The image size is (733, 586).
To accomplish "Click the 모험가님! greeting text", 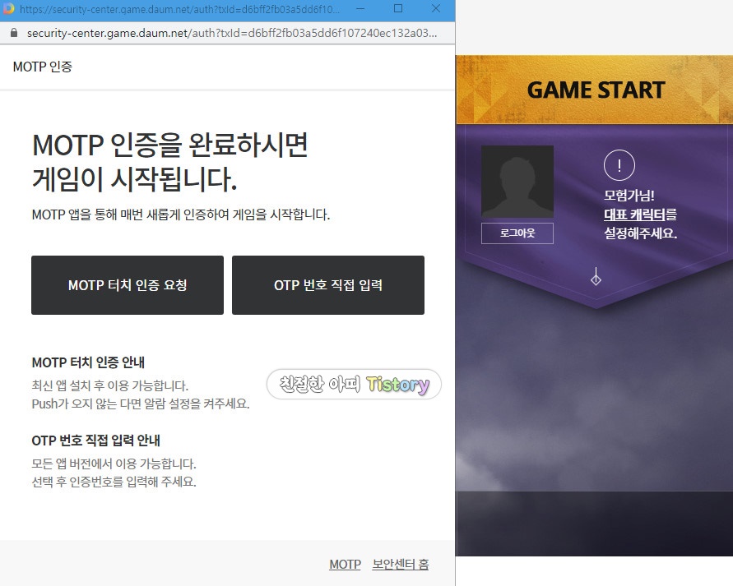I will pos(629,195).
